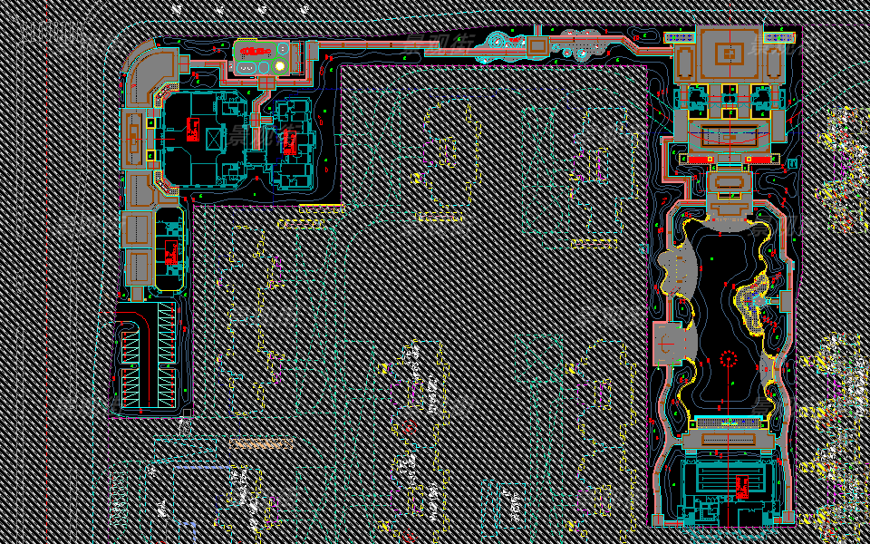Click the cyan circle cluster on the top path
Viewport: 870px width, 544px height.
point(497,41)
